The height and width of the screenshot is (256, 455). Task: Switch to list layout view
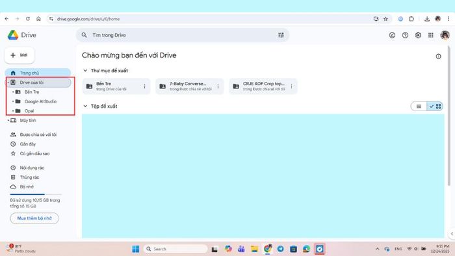[x=419, y=107]
